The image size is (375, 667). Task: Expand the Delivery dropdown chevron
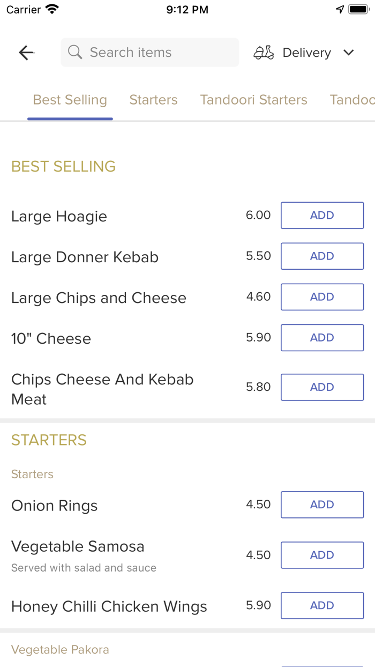[349, 53]
